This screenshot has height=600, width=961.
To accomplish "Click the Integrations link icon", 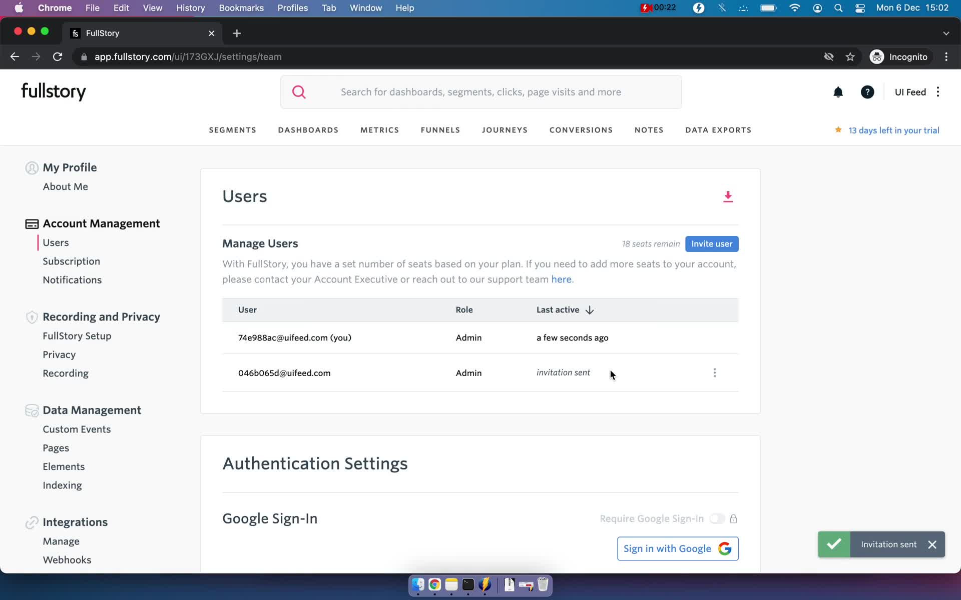I will pos(32,522).
